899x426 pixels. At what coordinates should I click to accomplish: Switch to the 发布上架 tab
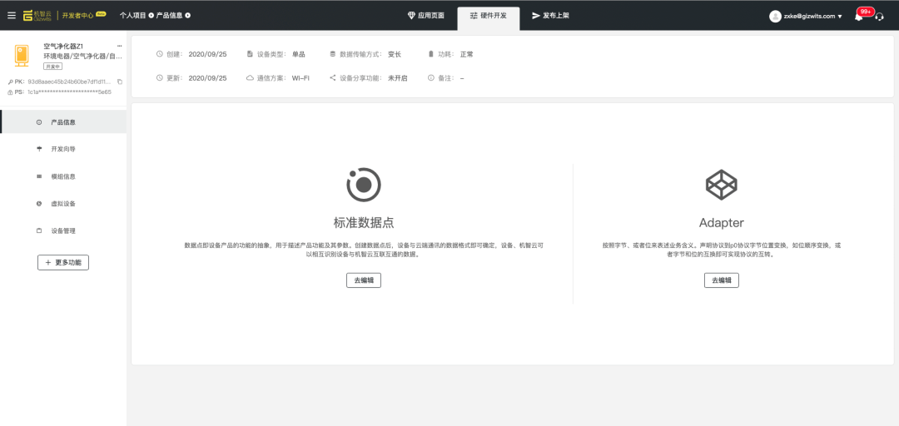click(550, 16)
